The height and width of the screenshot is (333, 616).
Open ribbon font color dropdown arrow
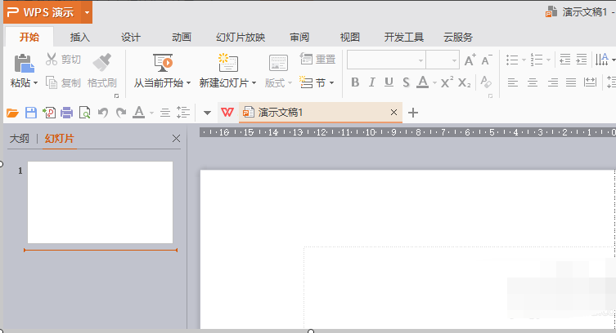point(434,82)
